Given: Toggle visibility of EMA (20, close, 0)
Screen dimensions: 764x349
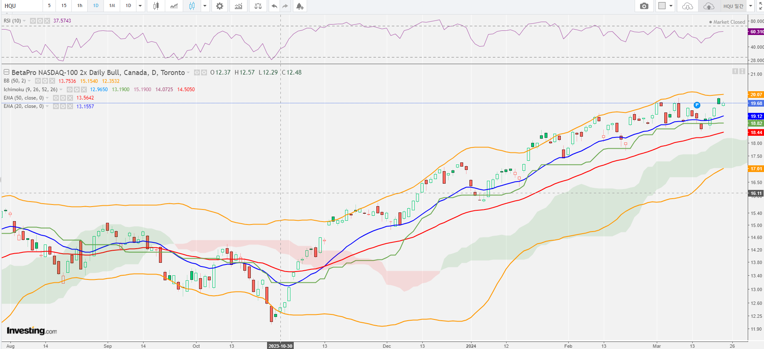Looking at the screenshot, I should [55, 106].
